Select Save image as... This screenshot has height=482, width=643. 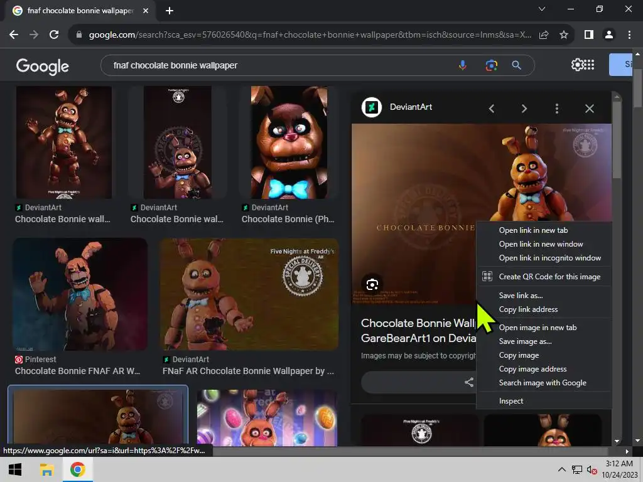coord(525,341)
